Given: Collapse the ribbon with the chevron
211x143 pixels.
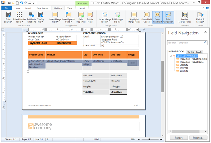Looking at the screenshot, I should pyautogui.click(x=203, y=8).
